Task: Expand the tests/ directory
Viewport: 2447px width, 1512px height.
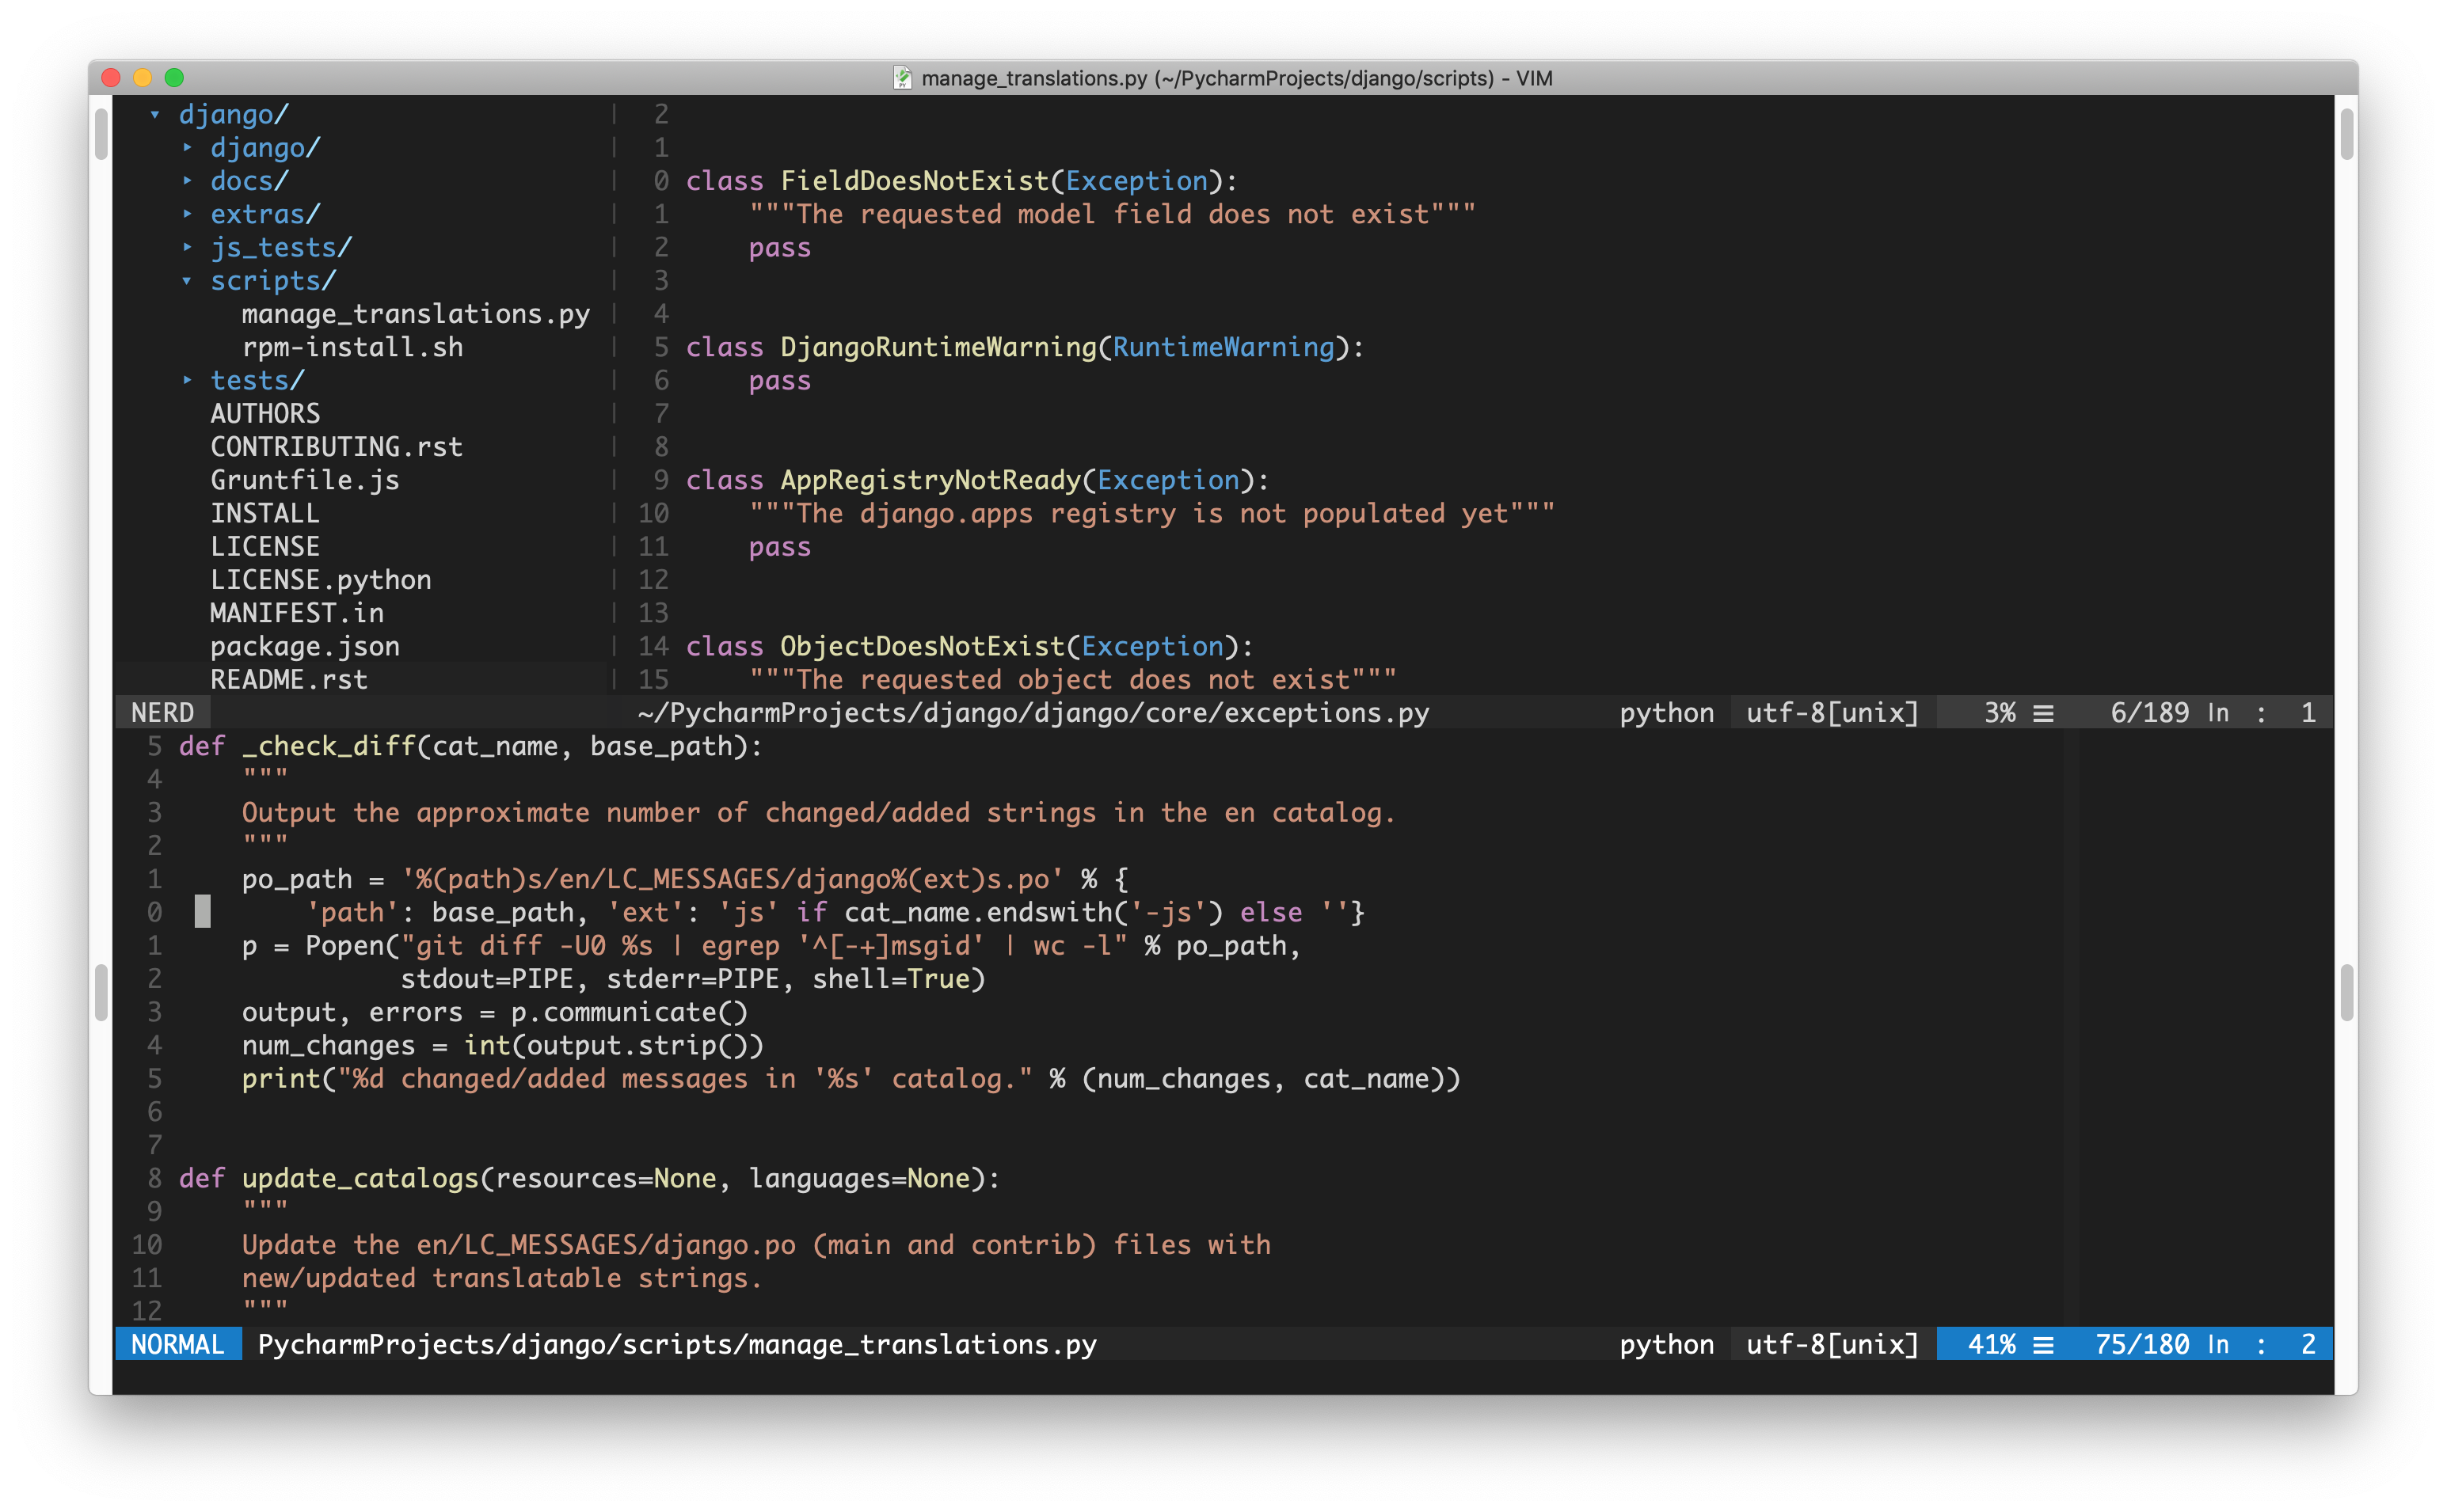Action: click(x=255, y=380)
